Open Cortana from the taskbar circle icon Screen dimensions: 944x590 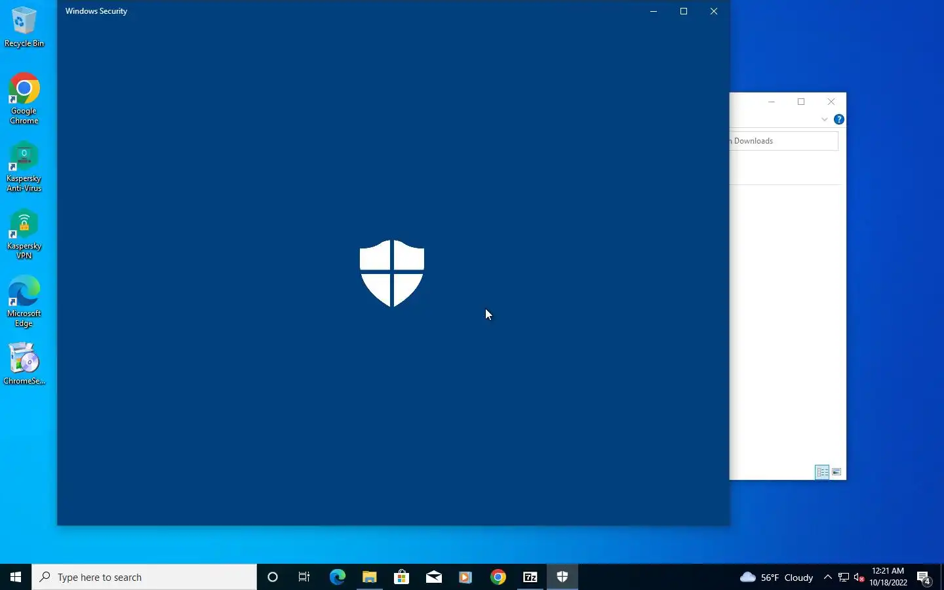273,577
